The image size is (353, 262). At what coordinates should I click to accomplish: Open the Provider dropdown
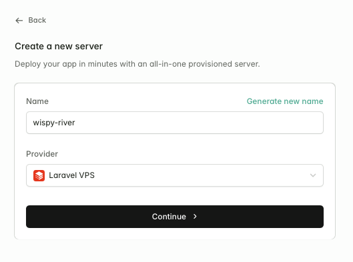(x=175, y=175)
